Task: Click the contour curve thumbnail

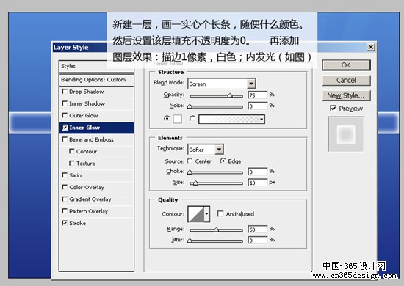Action: pyautogui.click(x=196, y=213)
